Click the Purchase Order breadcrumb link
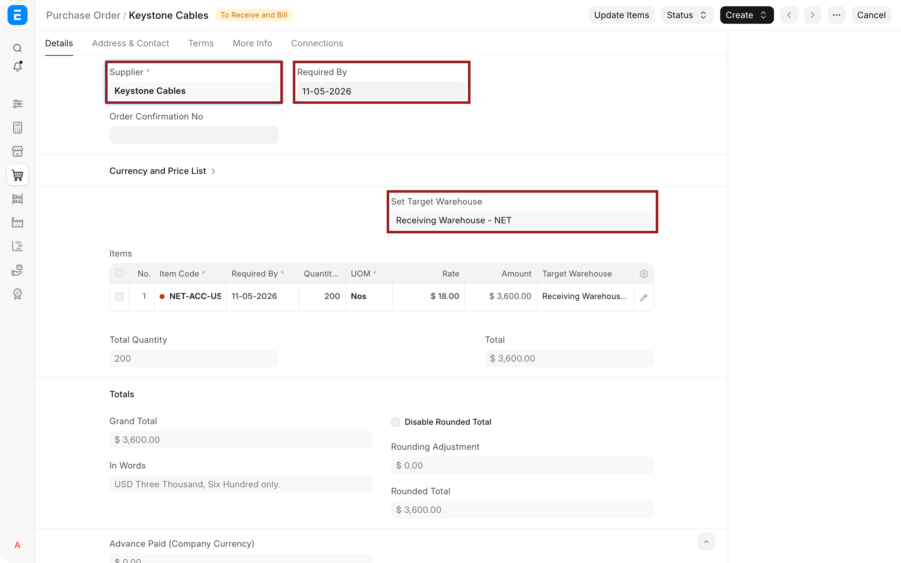 [83, 15]
